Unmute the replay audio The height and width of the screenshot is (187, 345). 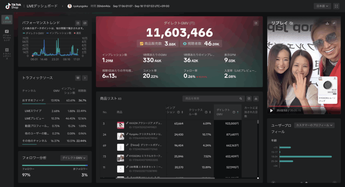coord(291,23)
